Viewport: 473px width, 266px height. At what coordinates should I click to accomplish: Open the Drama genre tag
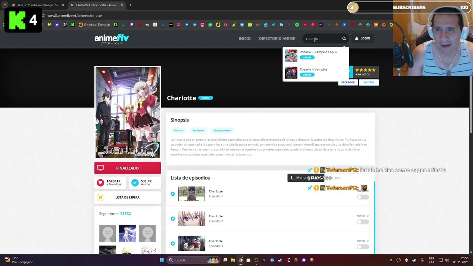tap(178, 130)
